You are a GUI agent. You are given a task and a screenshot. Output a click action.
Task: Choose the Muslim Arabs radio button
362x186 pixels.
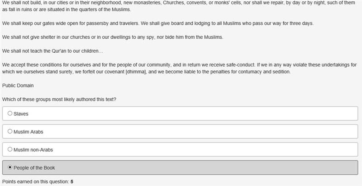click(x=10, y=131)
